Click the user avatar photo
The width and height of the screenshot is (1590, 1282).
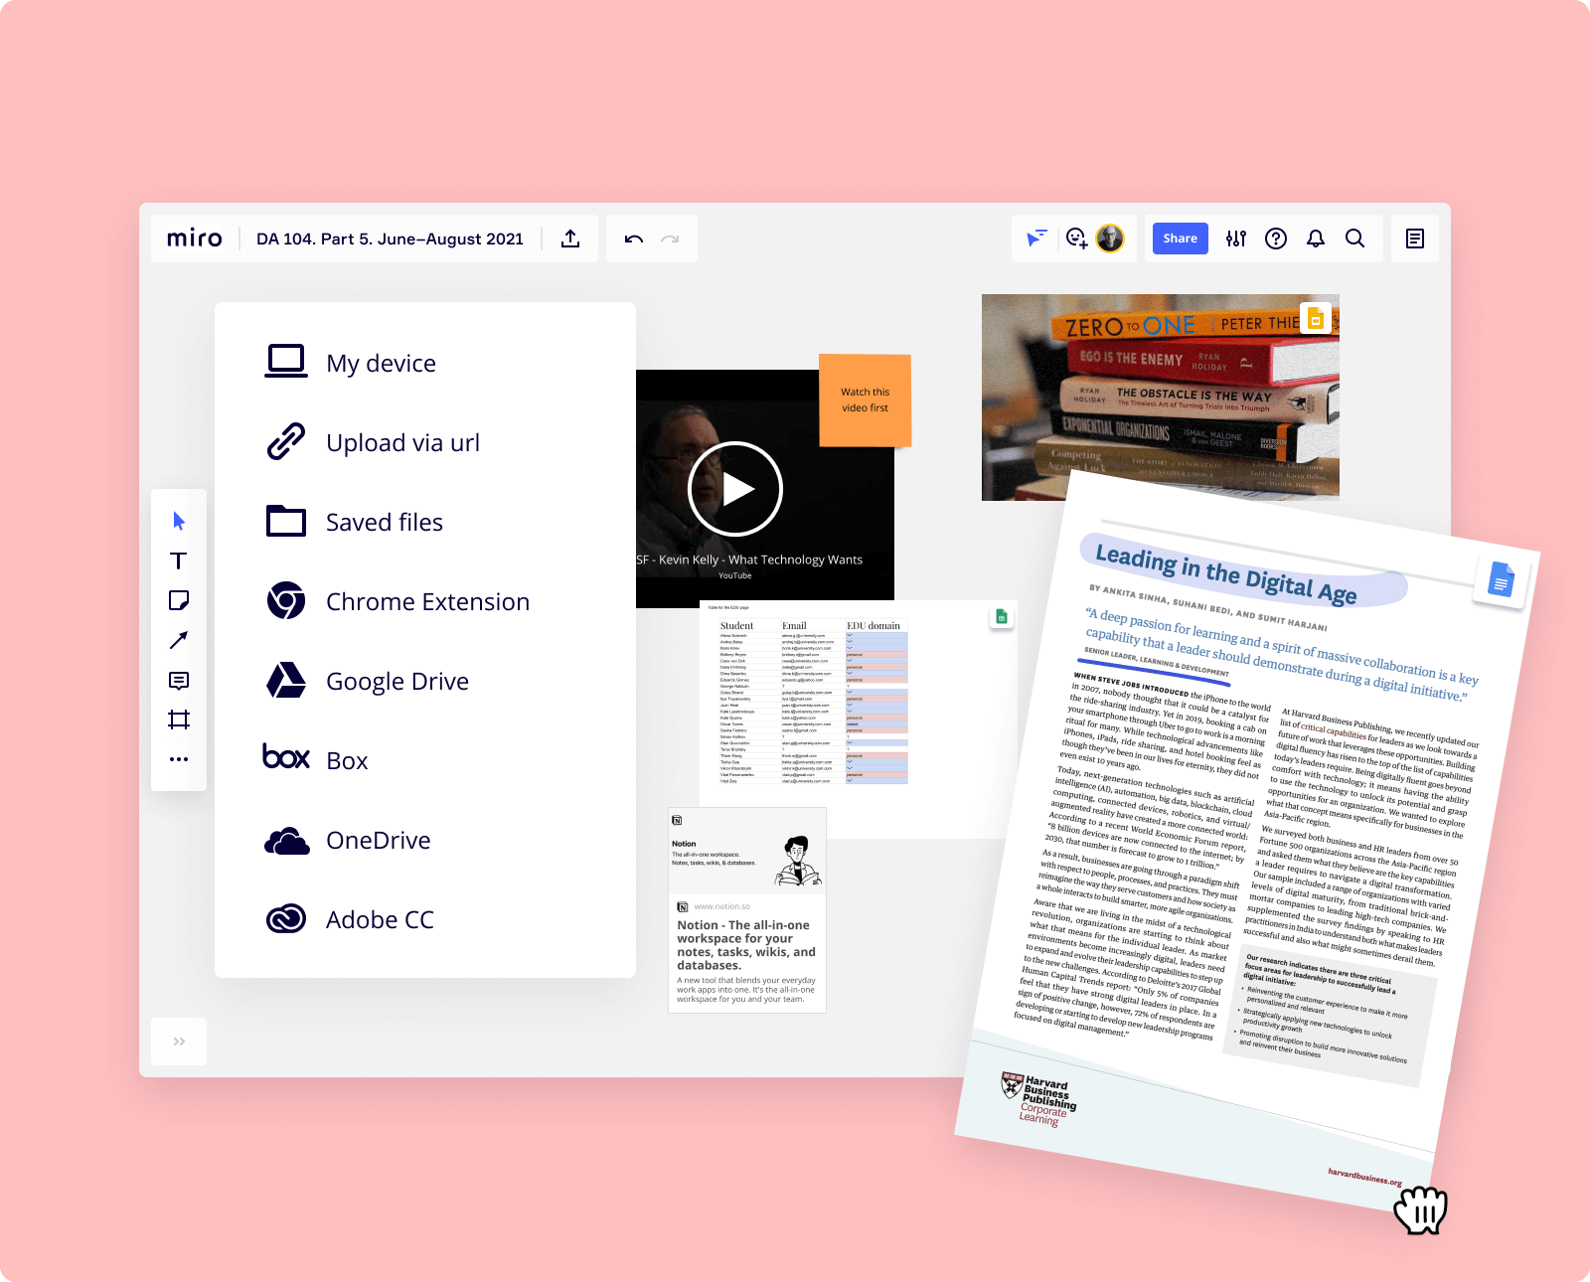[1110, 239]
